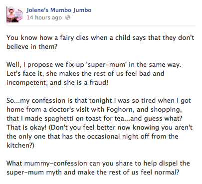The width and height of the screenshot is (202, 184).
Task: Click the line ending 'believe in them?'
Action: pos(32,46)
